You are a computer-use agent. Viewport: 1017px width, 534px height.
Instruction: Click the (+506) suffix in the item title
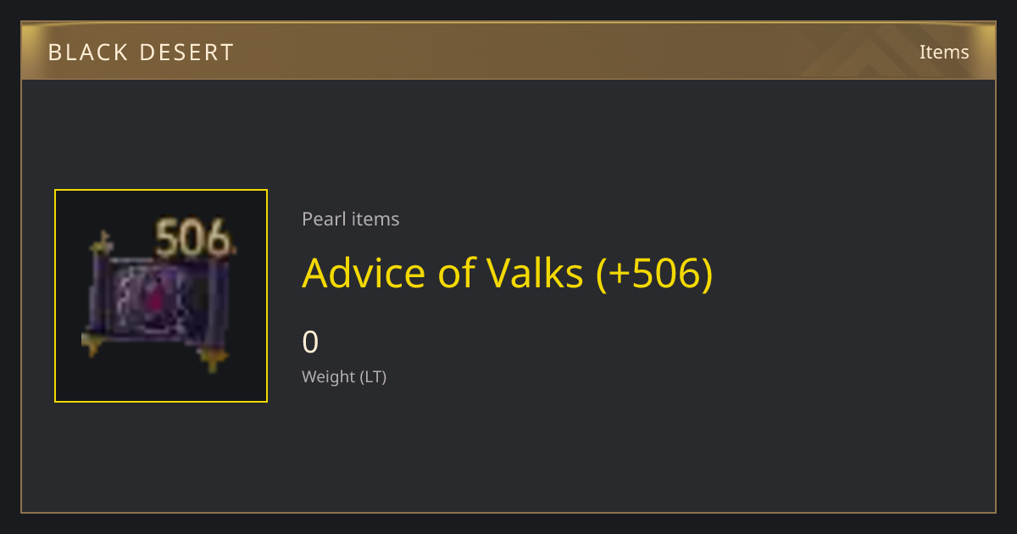pyautogui.click(x=654, y=273)
